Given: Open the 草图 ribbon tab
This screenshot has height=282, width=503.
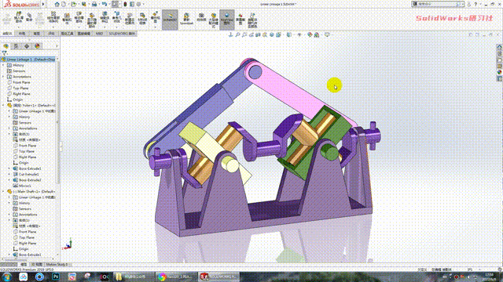Looking at the screenshot, I should pyautogui.click(x=37, y=34).
